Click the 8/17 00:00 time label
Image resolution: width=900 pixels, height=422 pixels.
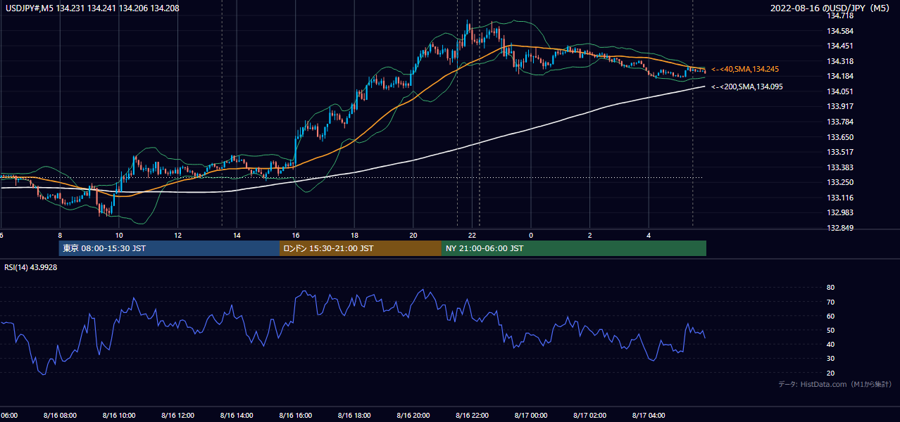(531, 415)
